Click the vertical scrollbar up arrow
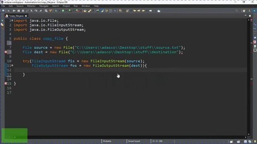 (249, 20)
